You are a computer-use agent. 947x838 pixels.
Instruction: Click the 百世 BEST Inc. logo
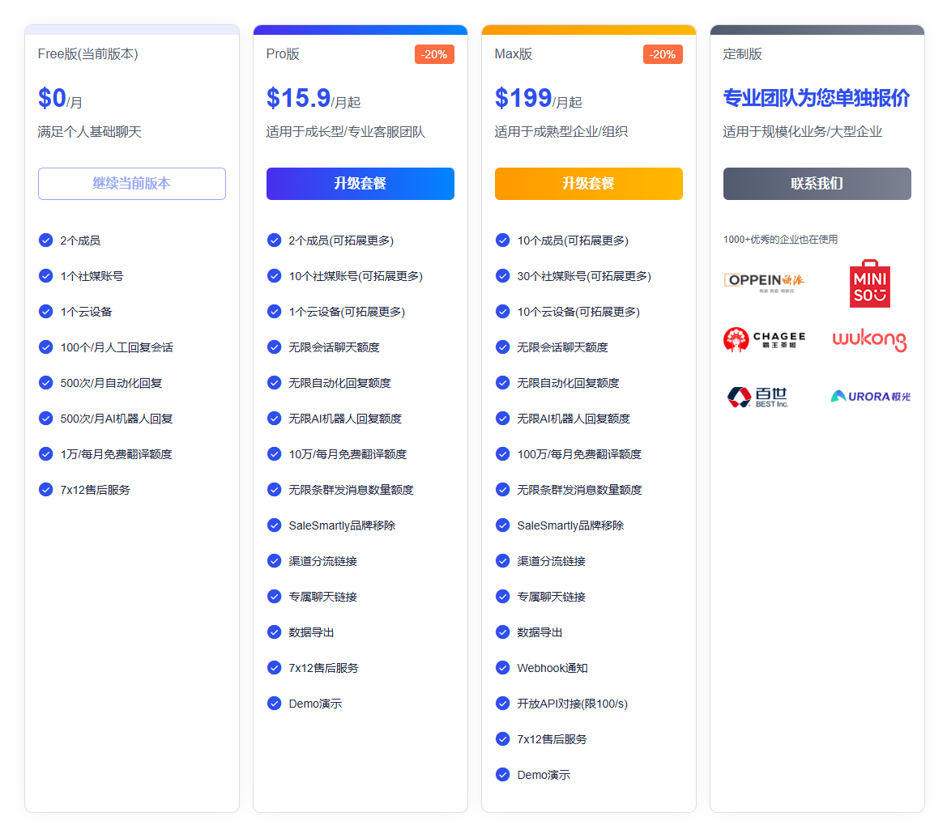coord(758,397)
